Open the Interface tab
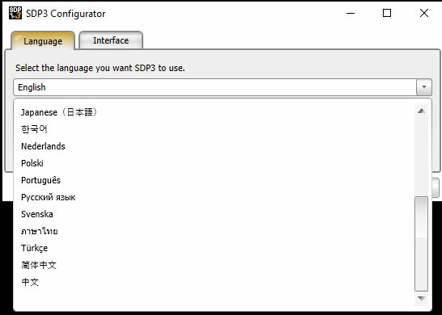Viewport: 442px width, 315px height. [111, 40]
